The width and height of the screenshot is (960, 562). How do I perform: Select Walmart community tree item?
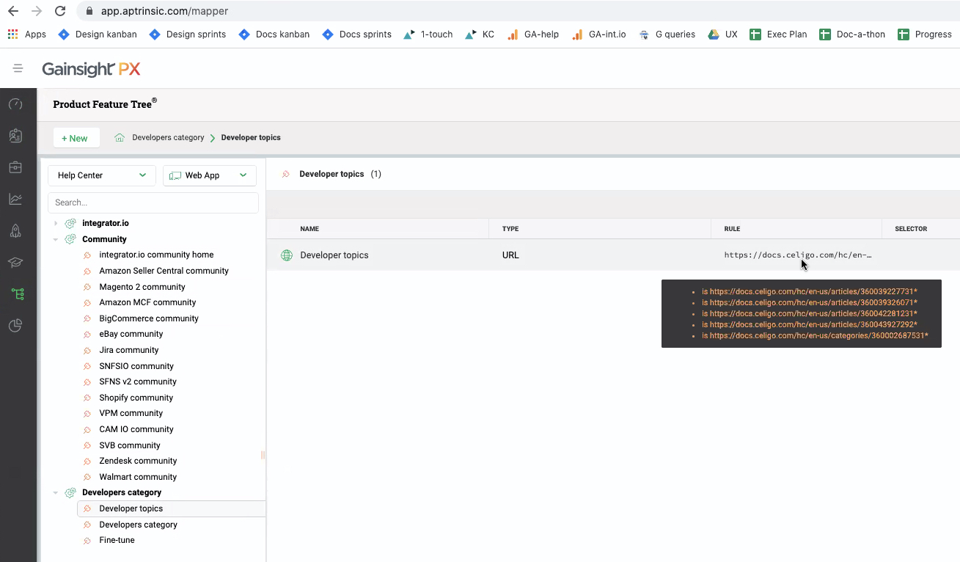click(138, 477)
